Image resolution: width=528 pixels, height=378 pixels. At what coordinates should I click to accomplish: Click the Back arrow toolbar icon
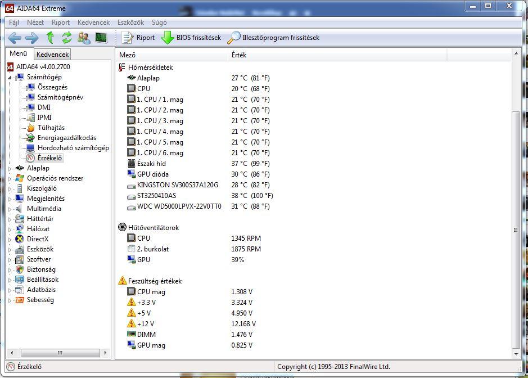pyautogui.click(x=15, y=38)
